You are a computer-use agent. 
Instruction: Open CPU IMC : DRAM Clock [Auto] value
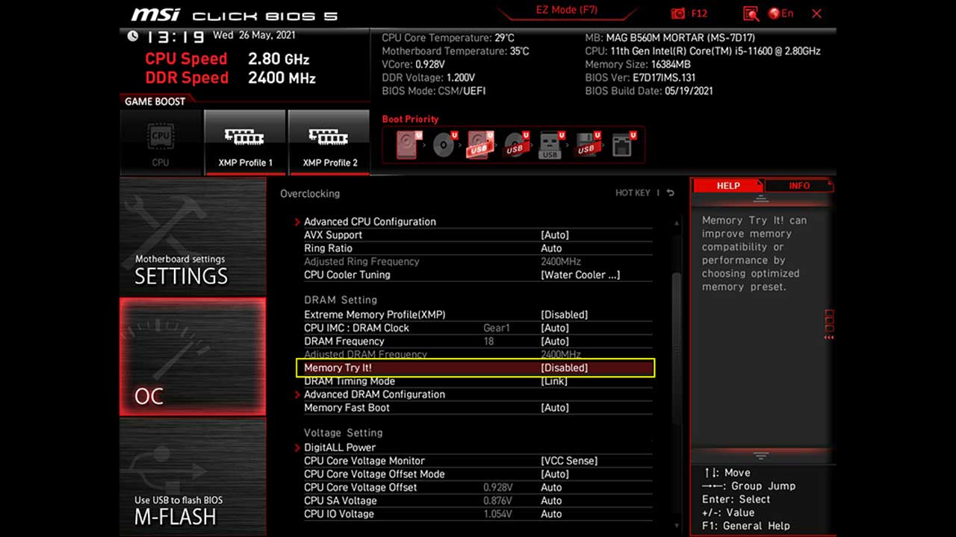click(555, 328)
